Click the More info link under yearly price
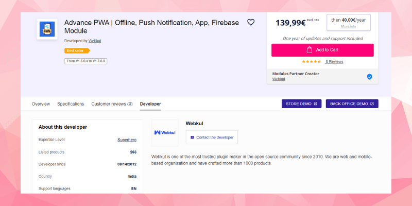 pos(348,26)
